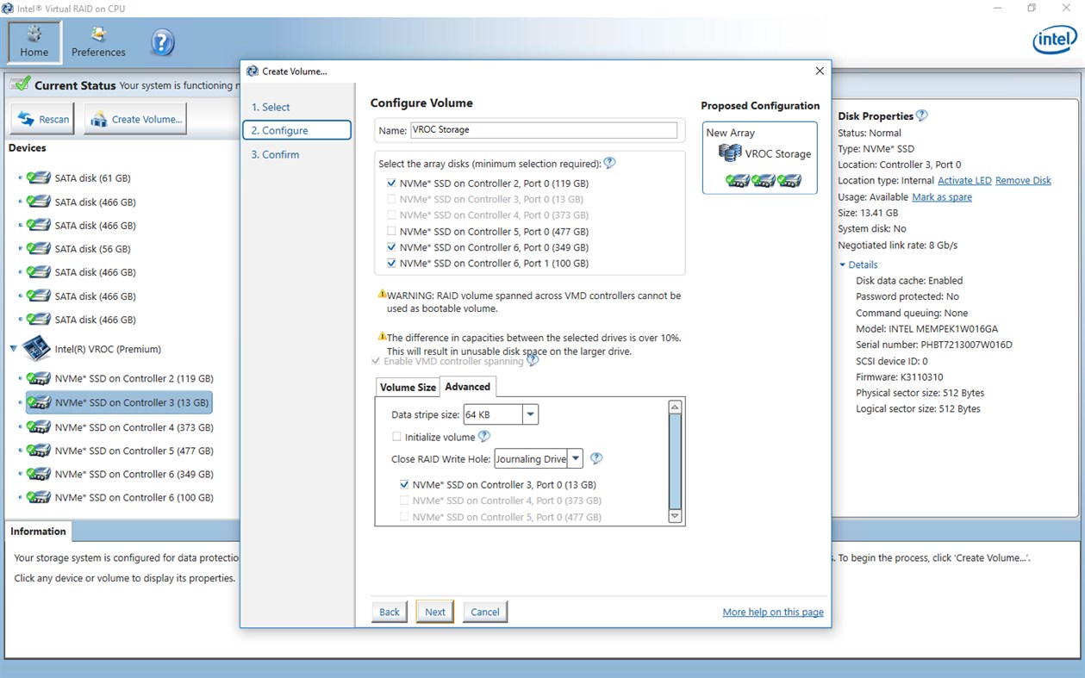Open Preferences via toolbar icon
Screen dimensions: 1085x678
point(97,39)
